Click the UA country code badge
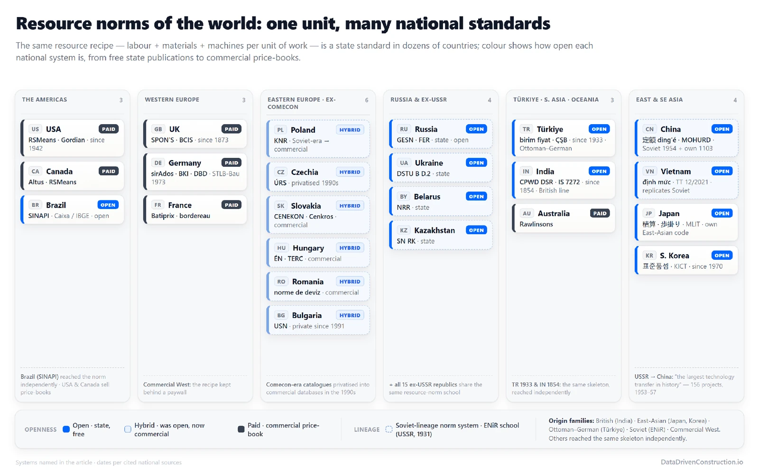759x474 pixels. (x=404, y=163)
